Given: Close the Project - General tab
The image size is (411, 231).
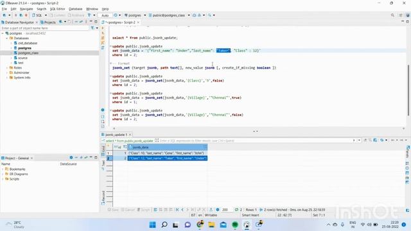Looking at the screenshot, I should point(31,158).
